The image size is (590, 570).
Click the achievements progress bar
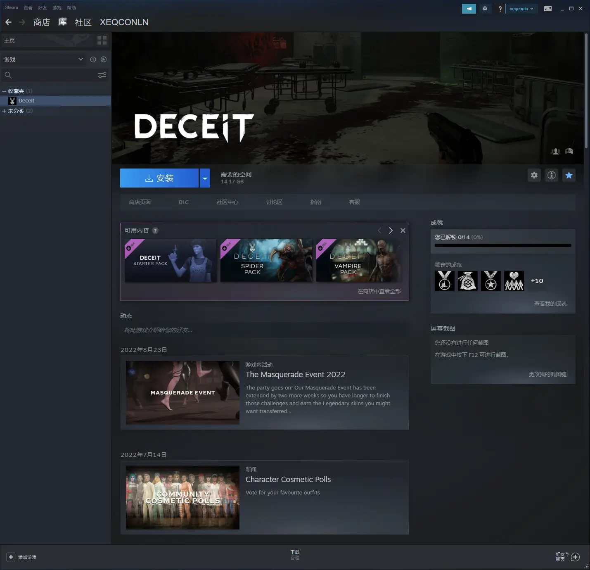coord(503,245)
